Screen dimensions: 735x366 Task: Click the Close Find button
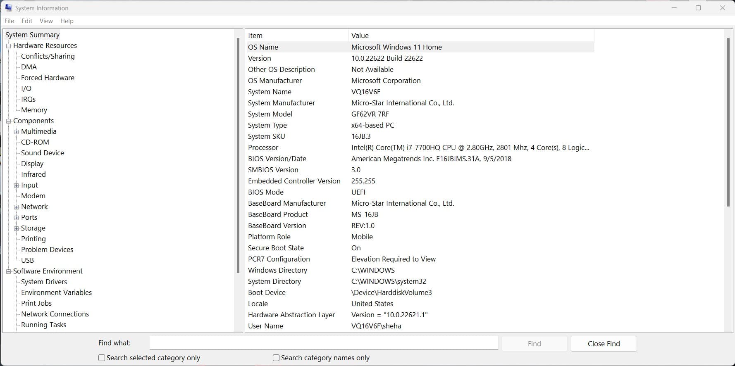(x=604, y=344)
